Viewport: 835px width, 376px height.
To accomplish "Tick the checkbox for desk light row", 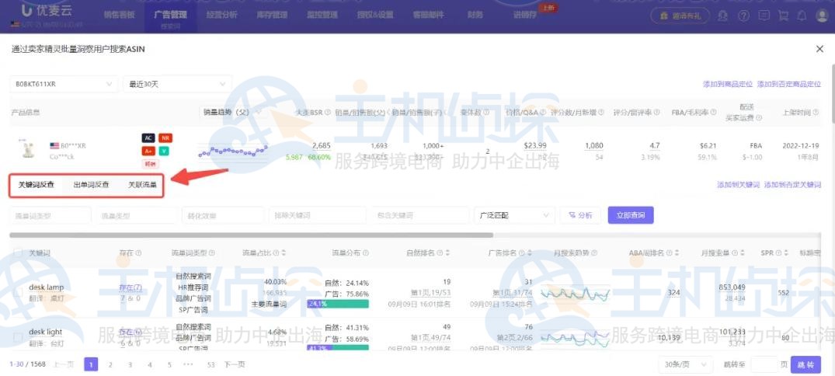I will 18,336.
